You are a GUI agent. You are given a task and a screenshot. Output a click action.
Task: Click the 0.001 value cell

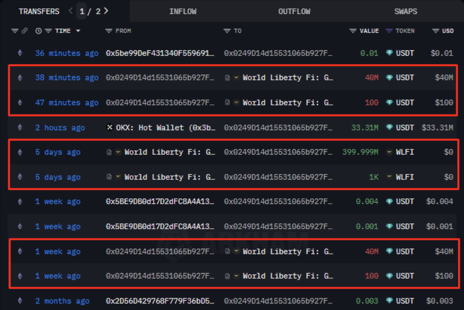coord(367,227)
